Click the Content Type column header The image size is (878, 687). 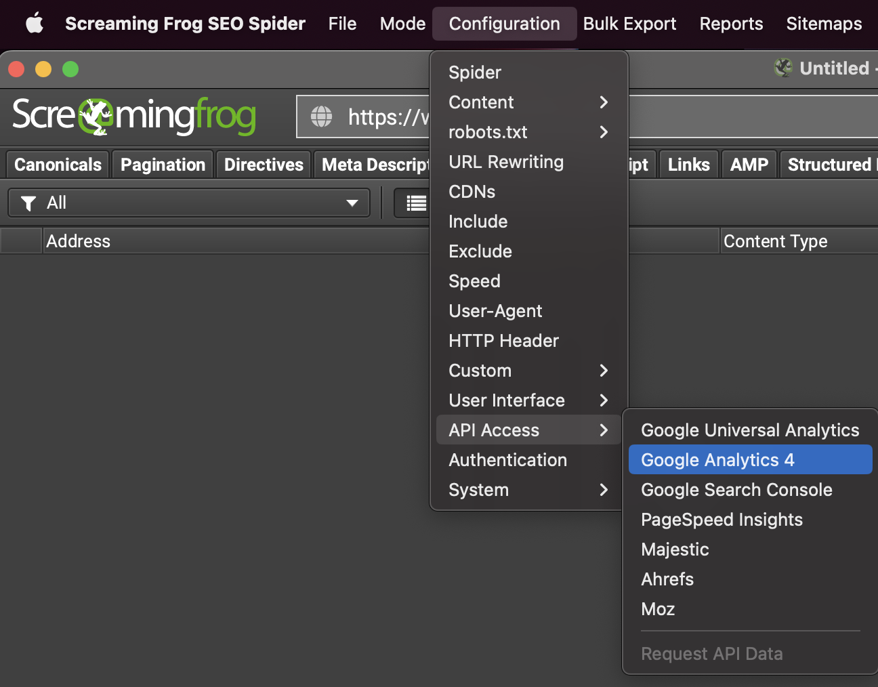[x=775, y=241]
